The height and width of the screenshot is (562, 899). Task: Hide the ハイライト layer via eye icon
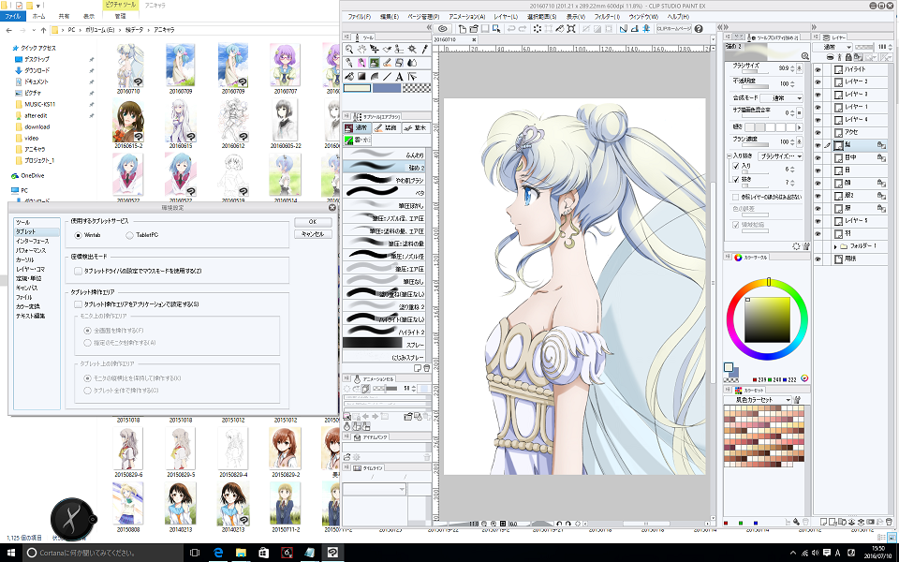pos(818,70)
